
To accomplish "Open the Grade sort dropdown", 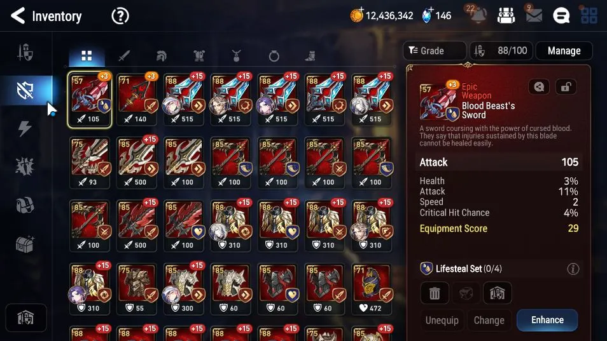I will point(435,51).
